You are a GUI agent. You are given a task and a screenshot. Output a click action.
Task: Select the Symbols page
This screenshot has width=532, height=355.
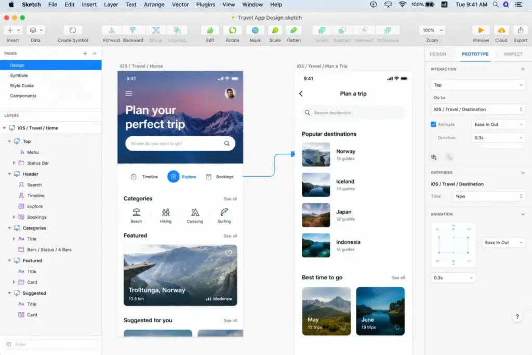pyautogui.click(x=50, y=75)
